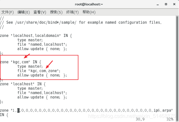This screenshot has height=122, width=179.
Task: Click the 32% file position indicator
Action: point(170,119)
